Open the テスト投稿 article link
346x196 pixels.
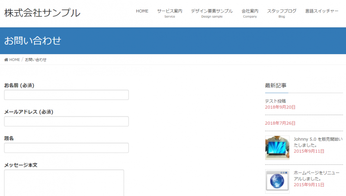[x=276, y=101]
